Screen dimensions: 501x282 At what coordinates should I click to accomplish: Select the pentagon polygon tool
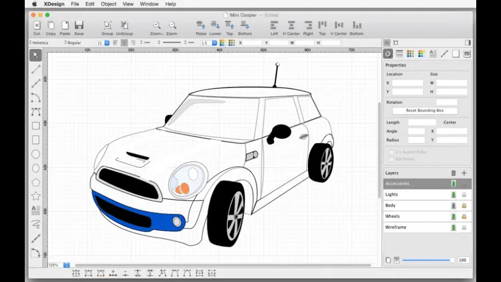[36, 182]
